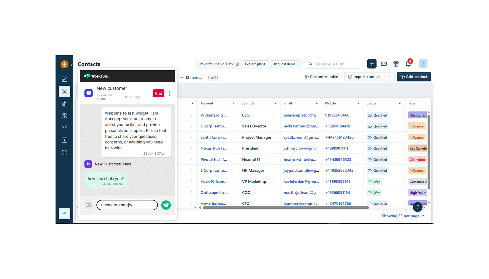Click the chat widget launcher at sidebar bottom
489x279 pixels.
pyautogui.click(x=64, y=213)
